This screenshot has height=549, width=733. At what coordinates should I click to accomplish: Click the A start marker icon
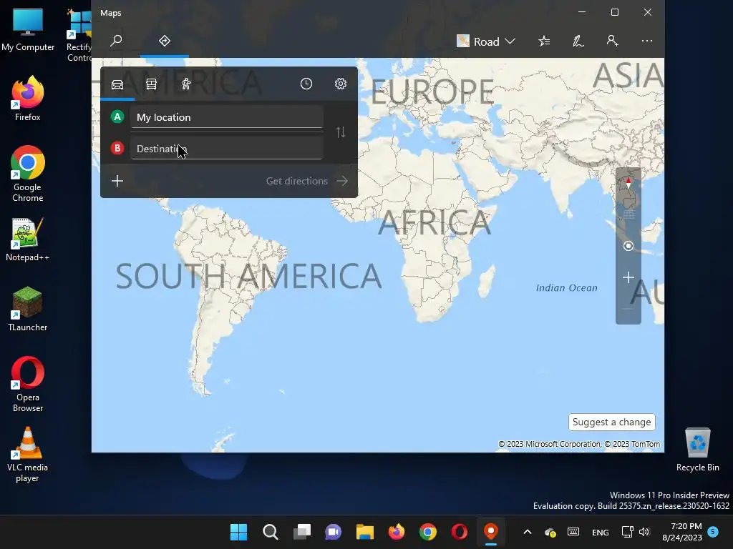click(x=117, y=117)
